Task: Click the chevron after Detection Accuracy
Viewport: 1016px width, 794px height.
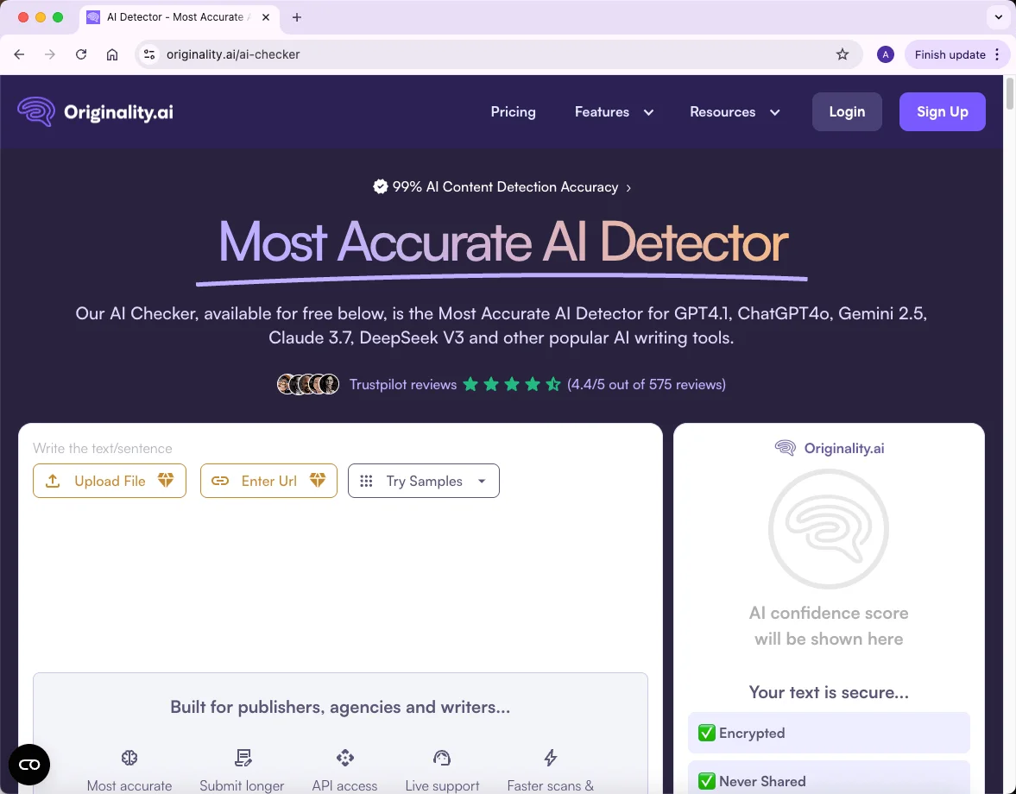Action: tap(628, 188)
